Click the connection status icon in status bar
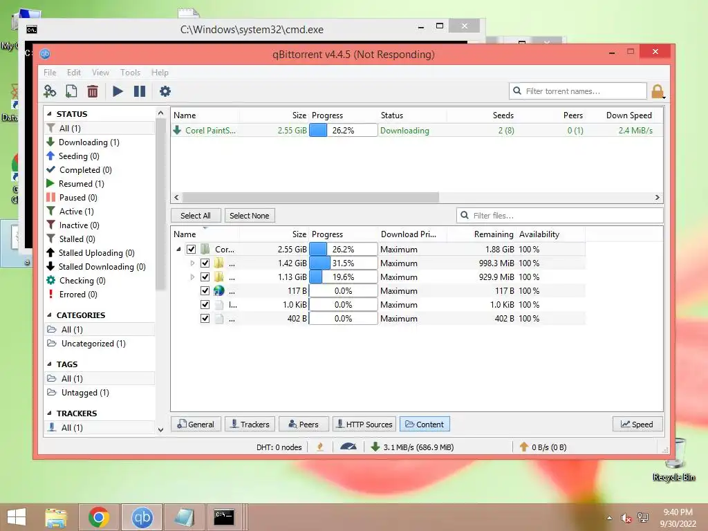708x531 pixels. click(320, 447)
